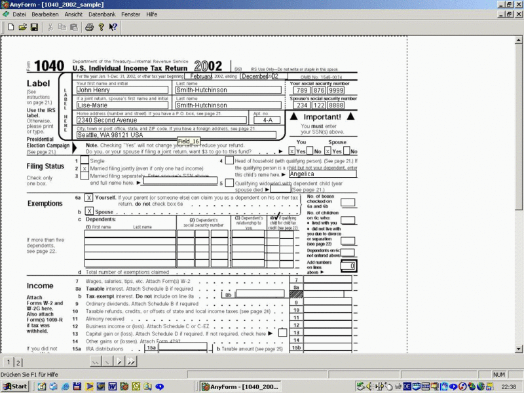
Task: Toggle filing status box 2 Married filing jointly
Action: pyautogui.click(x=84, y=168)
